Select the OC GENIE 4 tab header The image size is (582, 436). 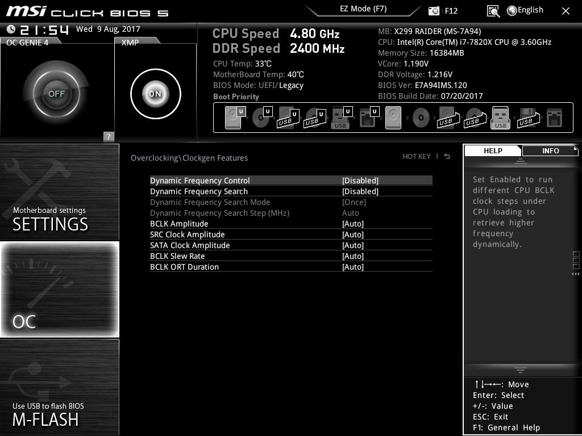(x=27, y=42)
